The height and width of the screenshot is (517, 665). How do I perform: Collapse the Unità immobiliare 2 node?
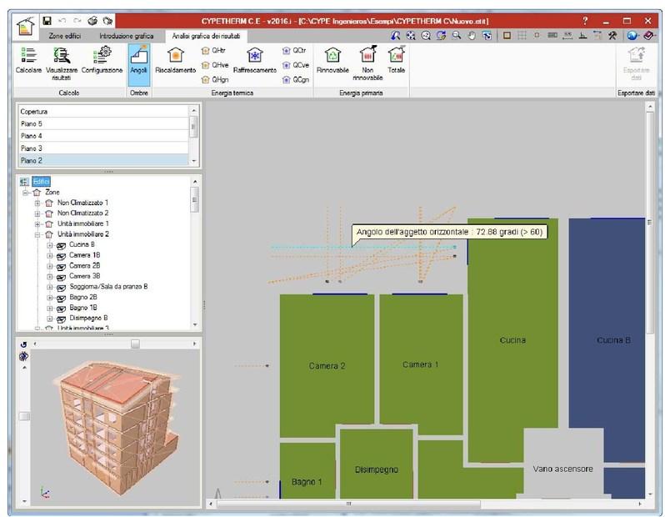[x=37, y=234]
